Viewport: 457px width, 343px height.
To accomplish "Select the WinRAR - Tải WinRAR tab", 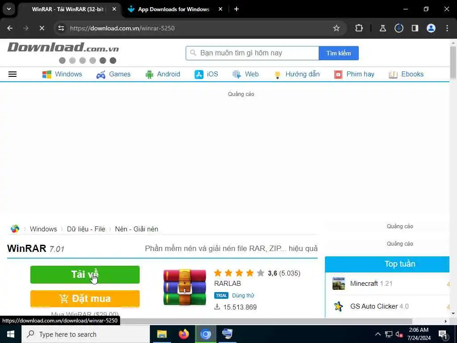I will (x=68, y=9).
